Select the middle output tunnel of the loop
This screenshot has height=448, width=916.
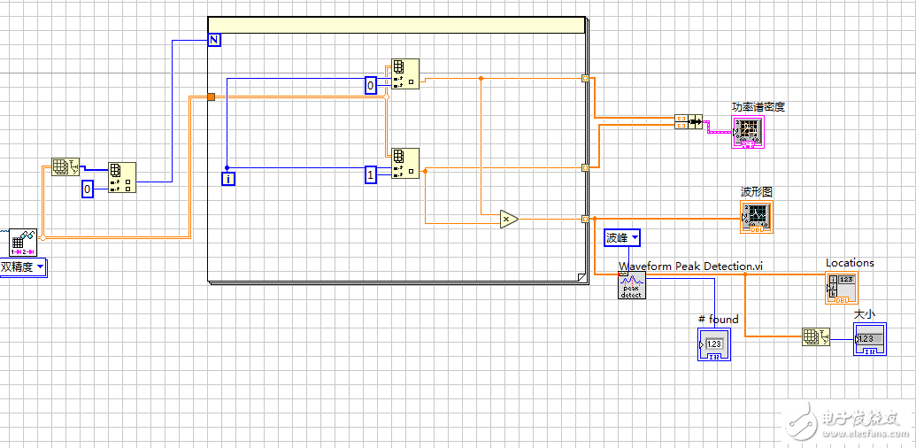(585, 167)
